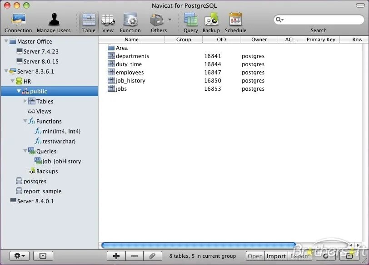Expand the Tables node
Screen dimensions: 369x265
click(x=25, y=101)
